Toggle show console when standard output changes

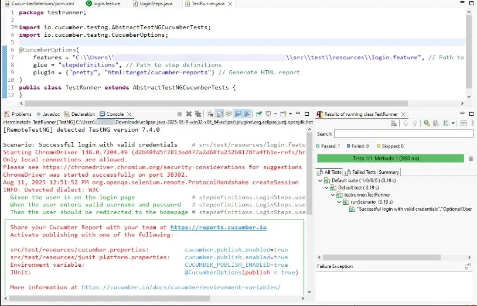(238, 114)
